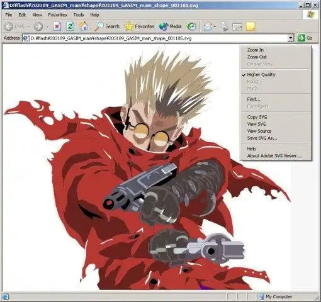This screenshot has height=302, width=321.
Task: Open the File menu
Action: click(x=9, y=15)
